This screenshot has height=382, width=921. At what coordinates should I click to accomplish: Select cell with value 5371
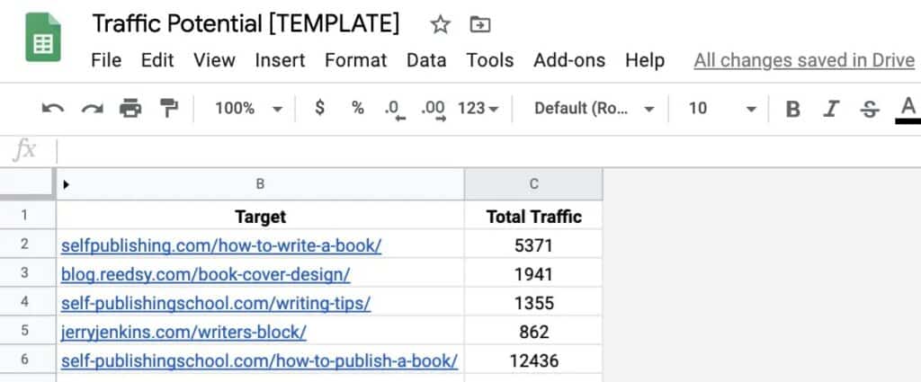click(x=533, y=244)
